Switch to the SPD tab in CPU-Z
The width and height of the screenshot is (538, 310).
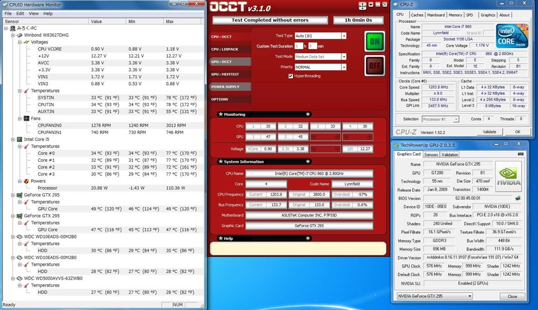470,15
